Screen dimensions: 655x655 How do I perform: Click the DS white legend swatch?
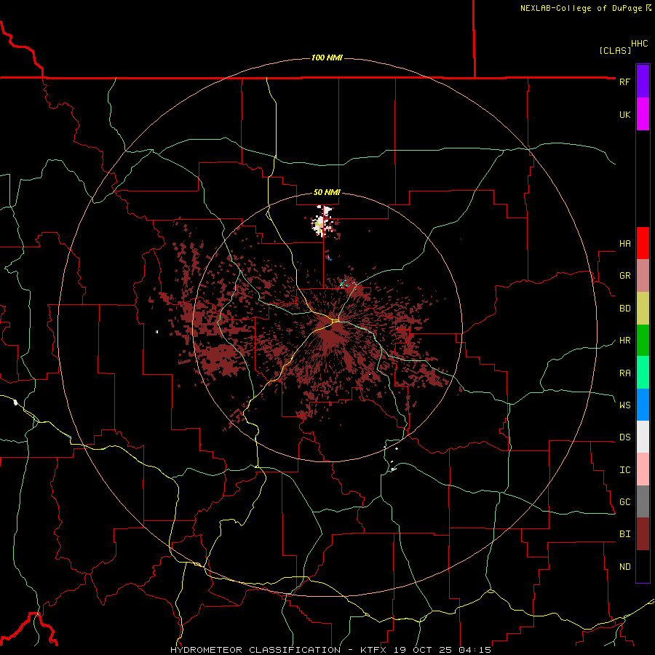[x=643, y=437]
